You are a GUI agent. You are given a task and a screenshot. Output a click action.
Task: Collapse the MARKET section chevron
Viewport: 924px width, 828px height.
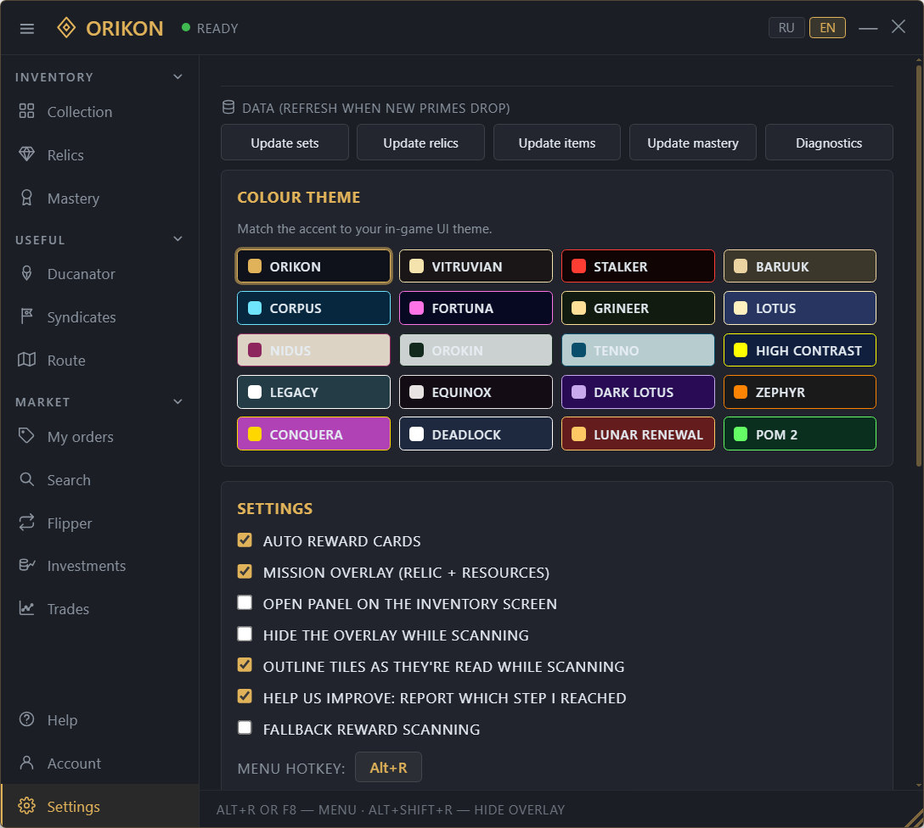click(178, 401)
